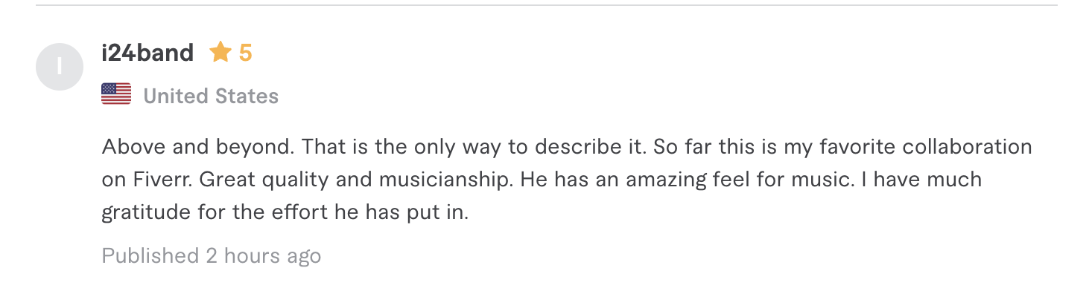This screenshot has width=1089, height=291.
Task: Click the word Published in the timestamp
Action: (x=150, y=256)
